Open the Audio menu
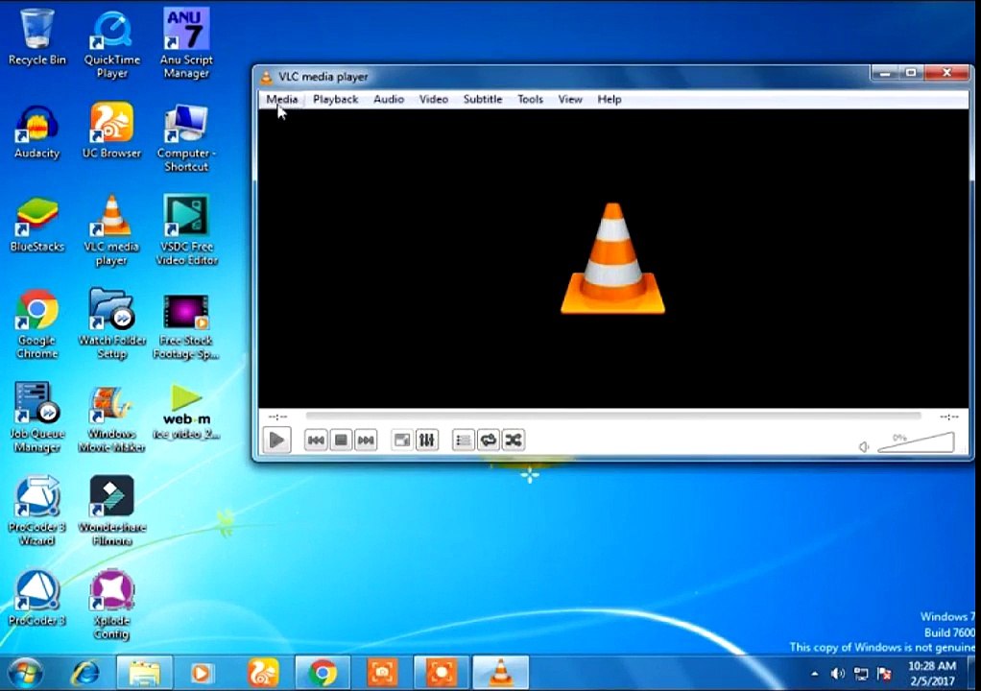Screen dimensions: 981x691 click(x=389, y=100)
